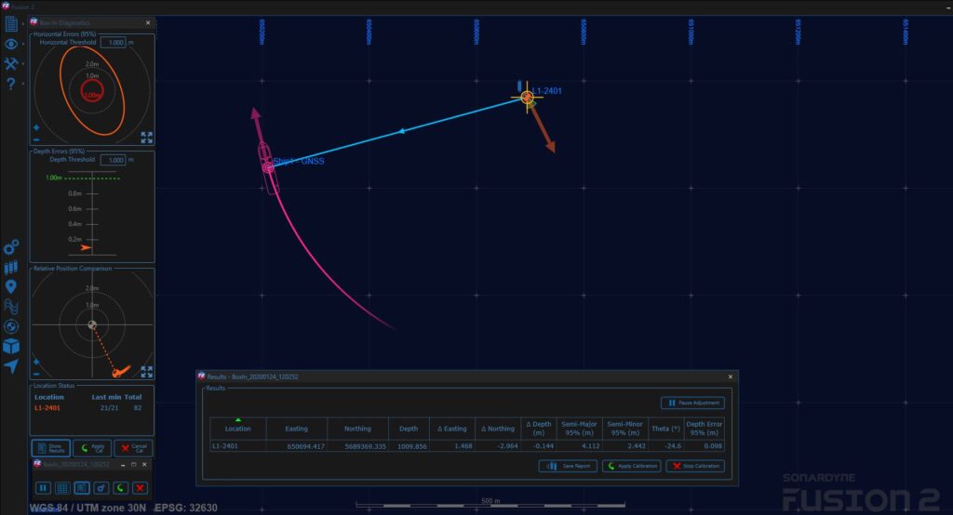Screen dimensions: 953x515
Task: Click the Theta value -24.6
Action: click(x=672, y=446)
